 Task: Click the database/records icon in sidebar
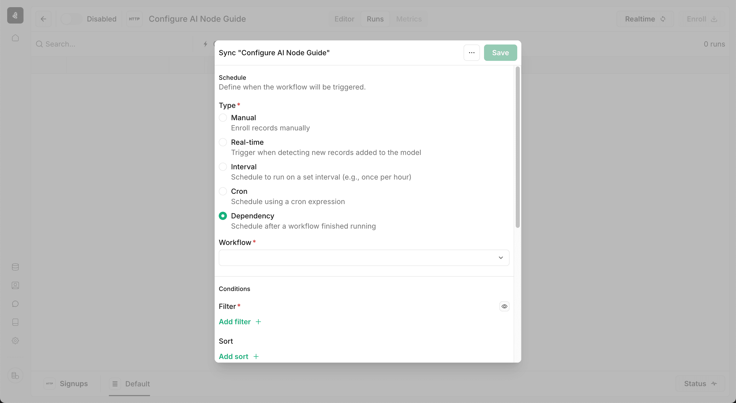coord(15,267)
